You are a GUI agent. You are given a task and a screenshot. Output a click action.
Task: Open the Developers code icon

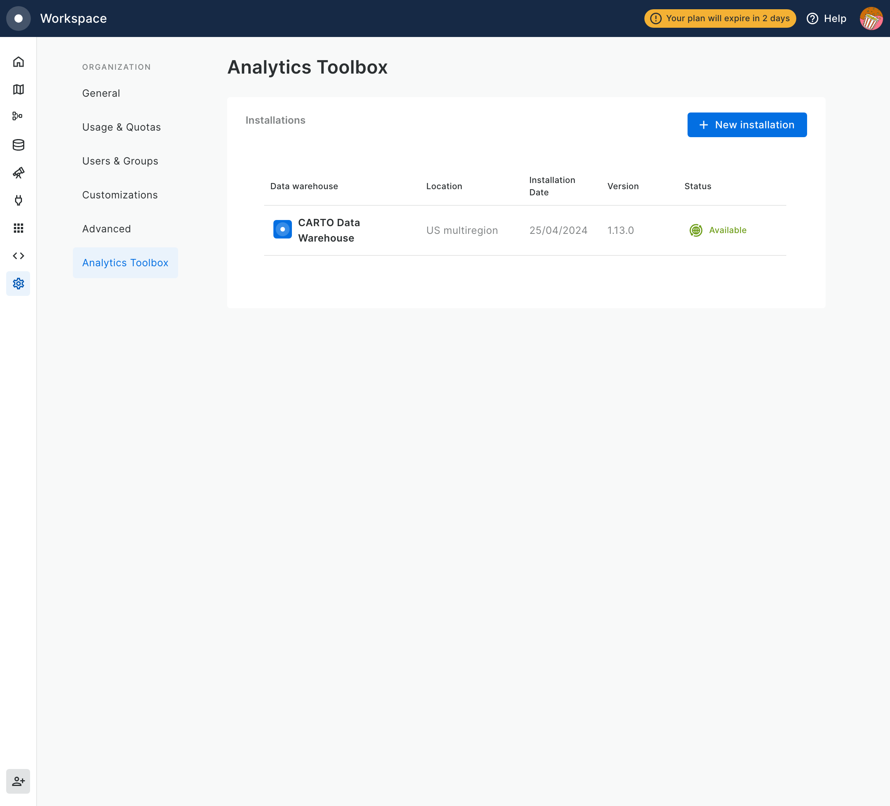point(18,256)
